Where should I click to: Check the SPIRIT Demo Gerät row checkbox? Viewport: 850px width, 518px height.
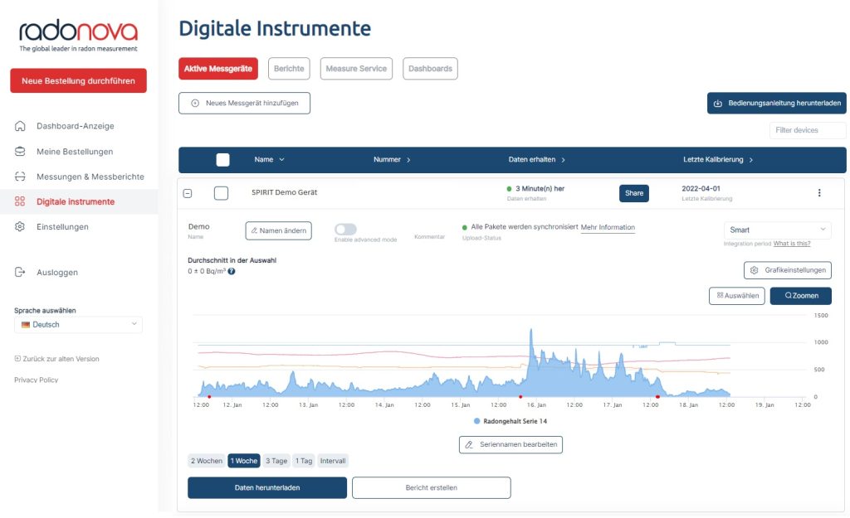[x=221, y=193]
